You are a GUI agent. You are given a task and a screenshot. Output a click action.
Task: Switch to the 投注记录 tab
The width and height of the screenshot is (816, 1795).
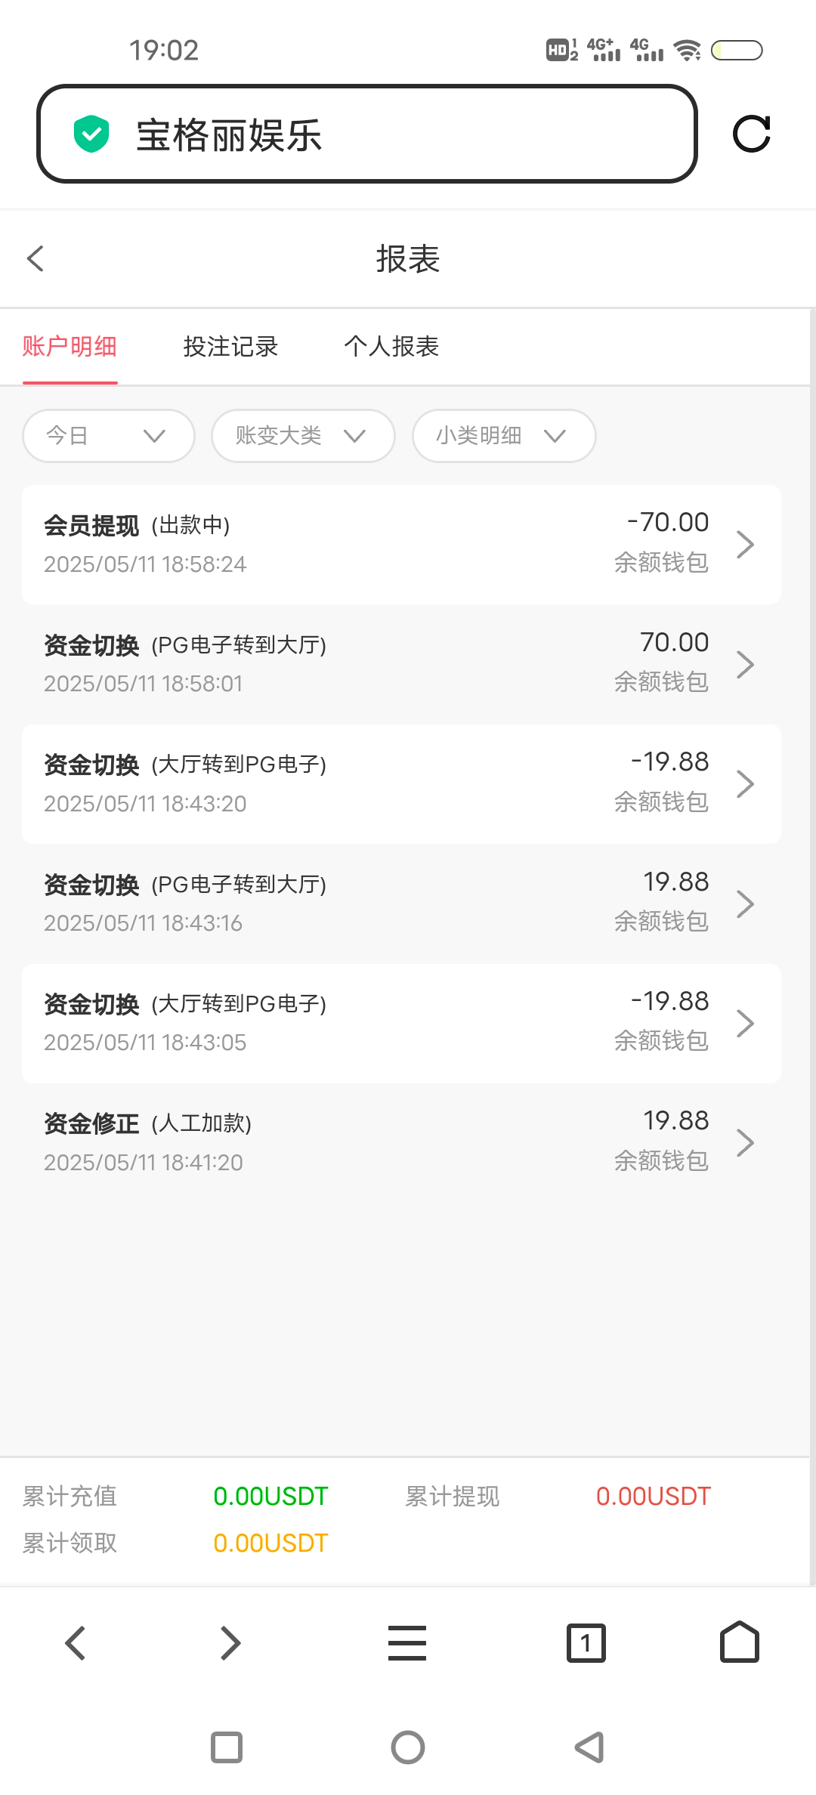pyautogui.click(x=230, y=347)
